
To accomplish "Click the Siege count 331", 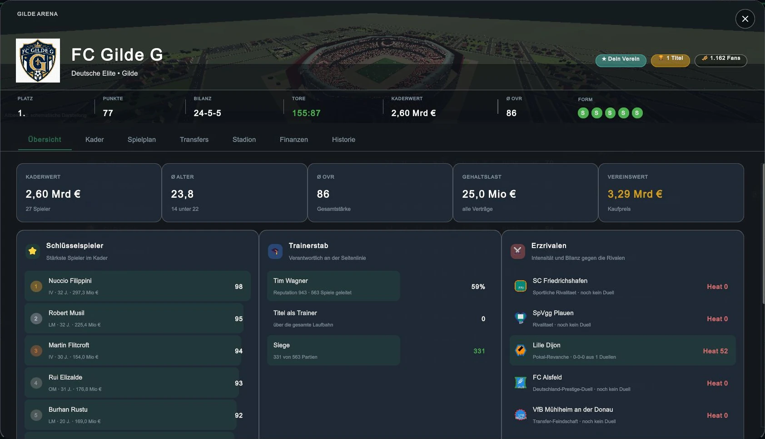I will pyautogui.click(x=479, y=351).
